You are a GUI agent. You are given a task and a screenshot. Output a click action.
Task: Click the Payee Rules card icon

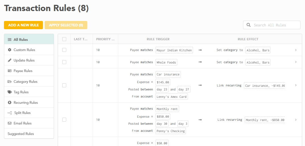click(10, 71)
